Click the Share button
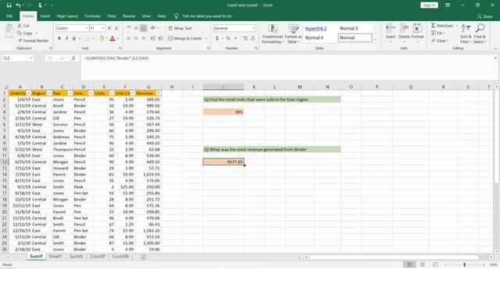The width and height of the screenshot is (500, 281). (x=484, y=16)
